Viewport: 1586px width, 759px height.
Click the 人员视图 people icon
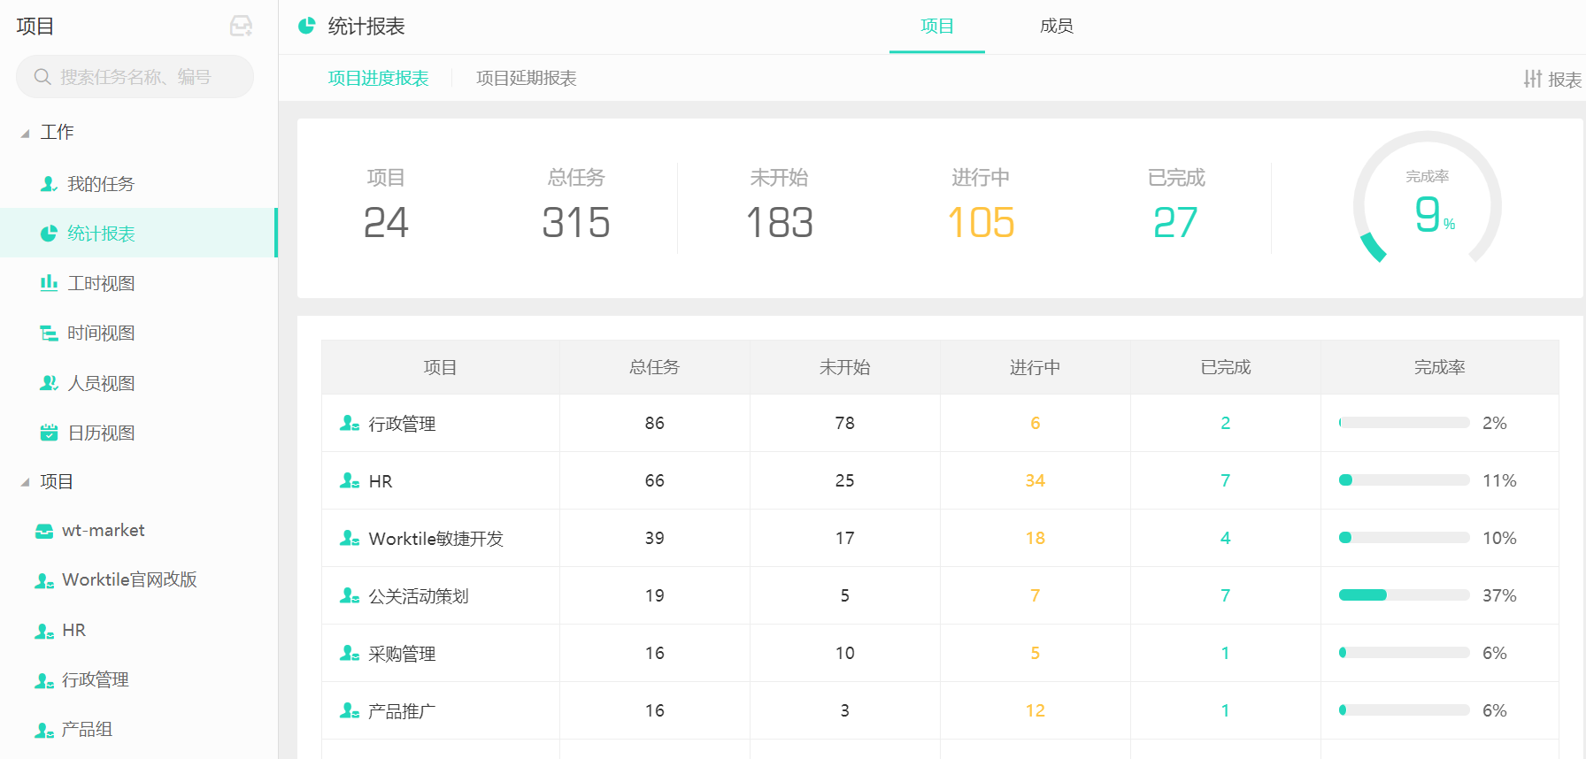(49, 383)
